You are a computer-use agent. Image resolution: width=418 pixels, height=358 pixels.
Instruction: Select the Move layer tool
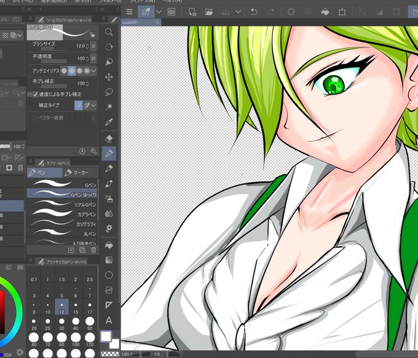(109, 77)
